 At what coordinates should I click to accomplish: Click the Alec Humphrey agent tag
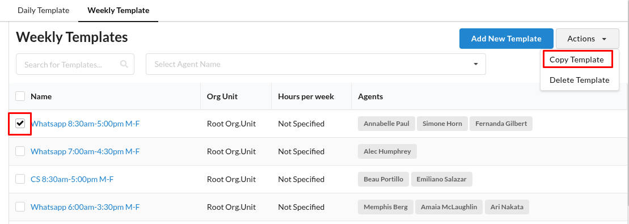click(387, 151)
